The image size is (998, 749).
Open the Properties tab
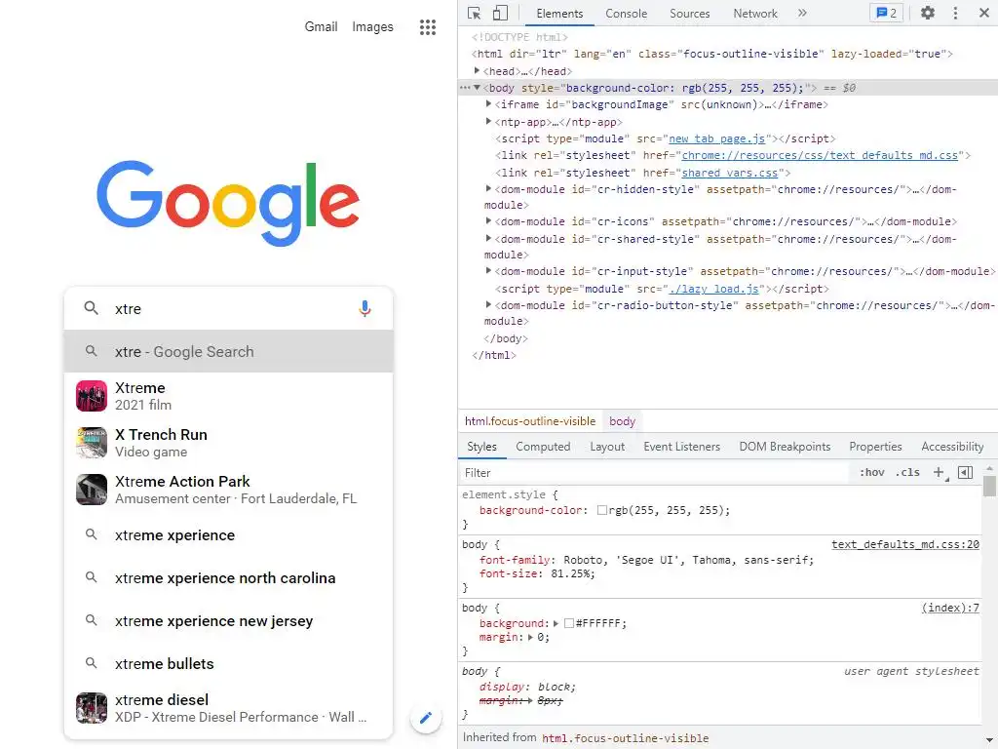tap(875, 447)
